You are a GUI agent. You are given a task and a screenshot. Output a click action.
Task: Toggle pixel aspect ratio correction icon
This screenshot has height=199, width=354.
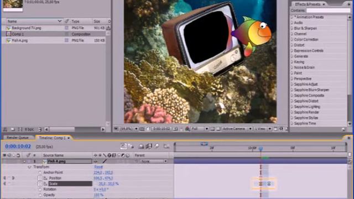[x=275, y=129]
